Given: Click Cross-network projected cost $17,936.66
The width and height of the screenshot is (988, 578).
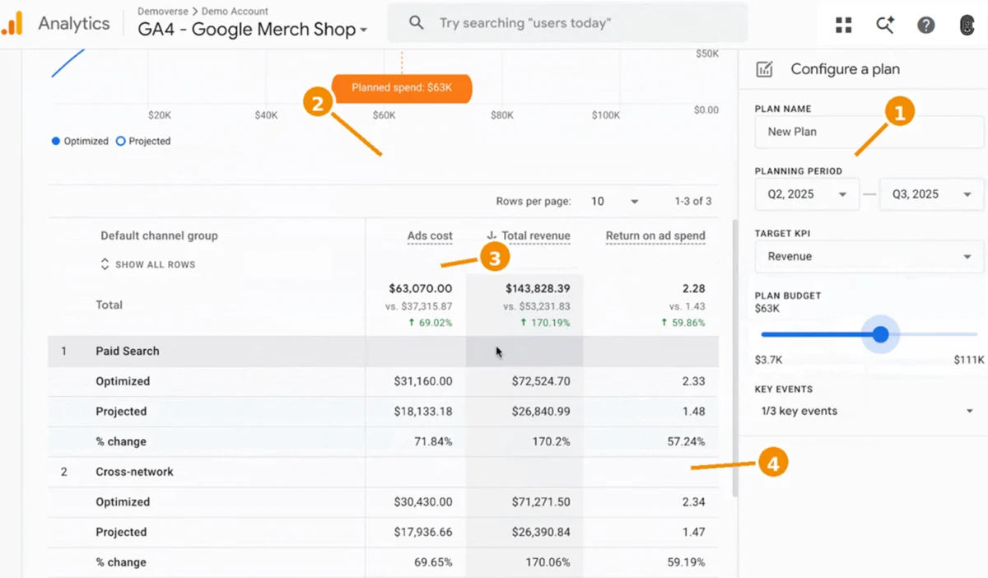Looking at the screenshot, I should pyautogui.click(x=423, y=532).
